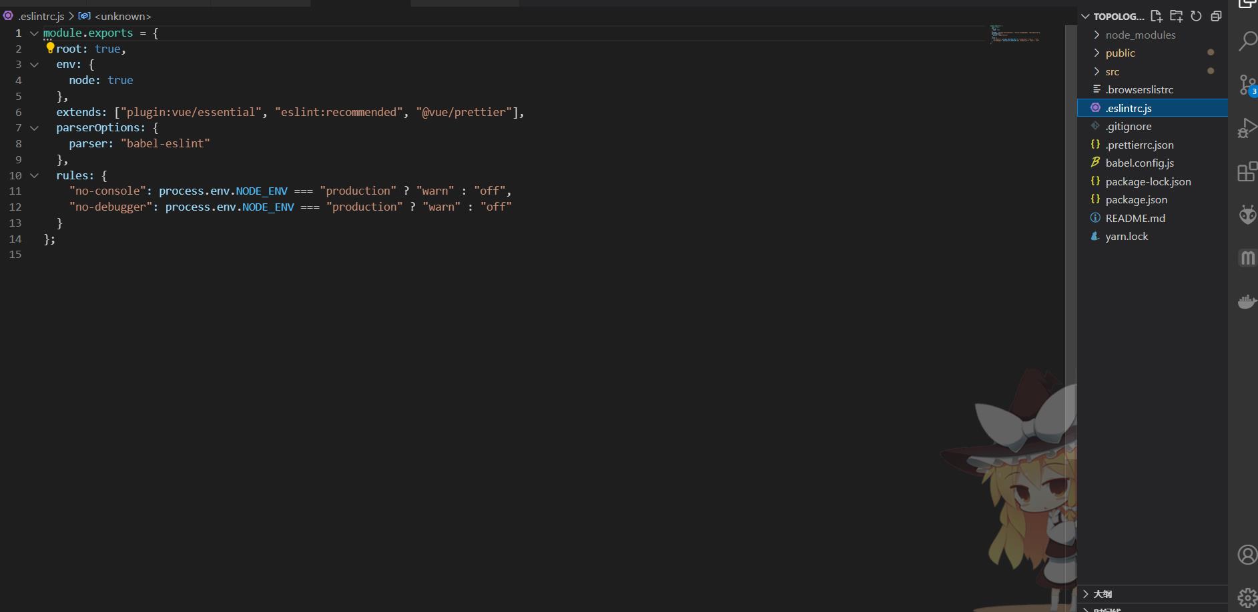Fold the parserOptions block on line 7
The width and height of the screenshot is (1258, 612).
click(x=34, y=127)
